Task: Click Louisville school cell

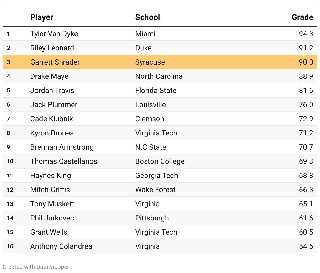Action: click(x=151, y=105)
